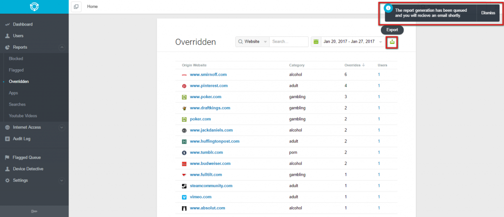
Task: Click the Internet Access globe icon
Action: (7, 127)
